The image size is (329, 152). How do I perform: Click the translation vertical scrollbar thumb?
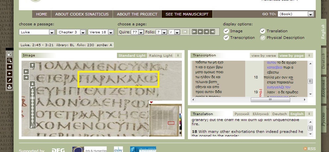[310, 128]
